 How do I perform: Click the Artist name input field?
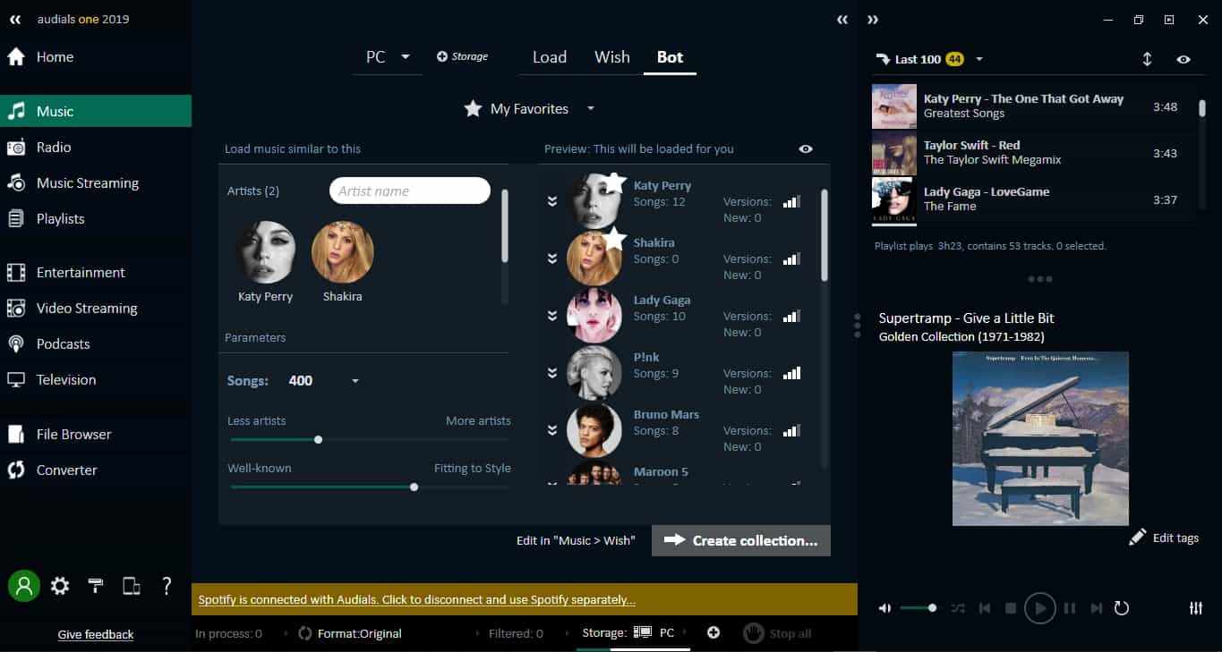tap(410, 191)
